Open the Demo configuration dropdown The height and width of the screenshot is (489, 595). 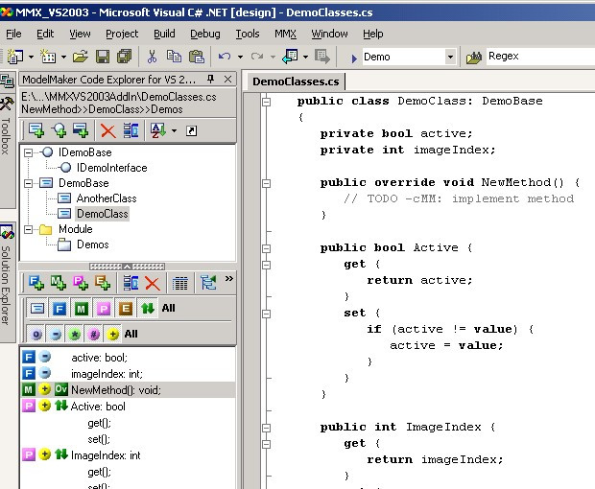(x=450, y=58)
